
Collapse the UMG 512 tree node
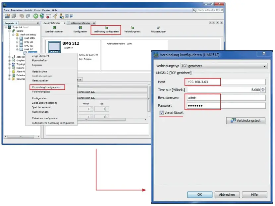pos(17,49)
